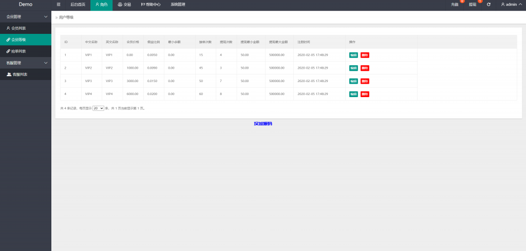Open 充值 notifications in top bar

point(455,4)
